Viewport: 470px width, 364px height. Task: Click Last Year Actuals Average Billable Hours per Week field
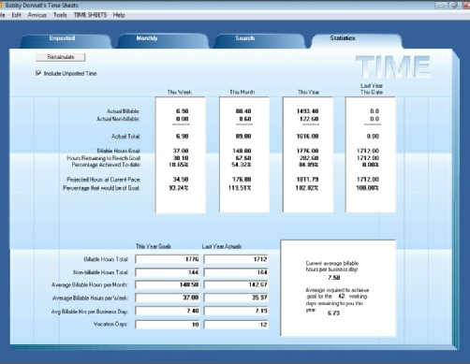pos(236,298)
